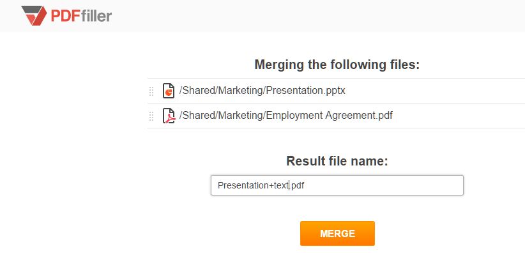
Task: Place cursor on '.pdf' extension in filename box
Action: 298,185
